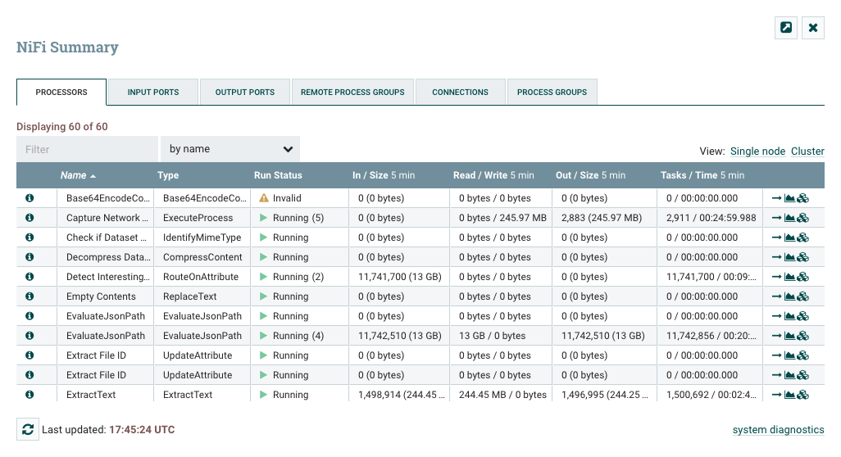Open info icon for Base64EncodeContent row
Image resolution: width=841 pixels, height=457 pixels.
click(x=30, y=198)
